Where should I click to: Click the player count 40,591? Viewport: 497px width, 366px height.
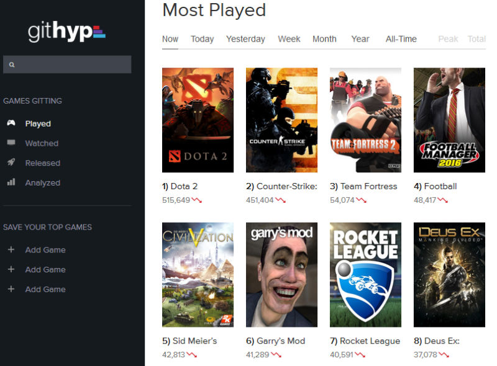pyautogui.click(x=341, y=355)
